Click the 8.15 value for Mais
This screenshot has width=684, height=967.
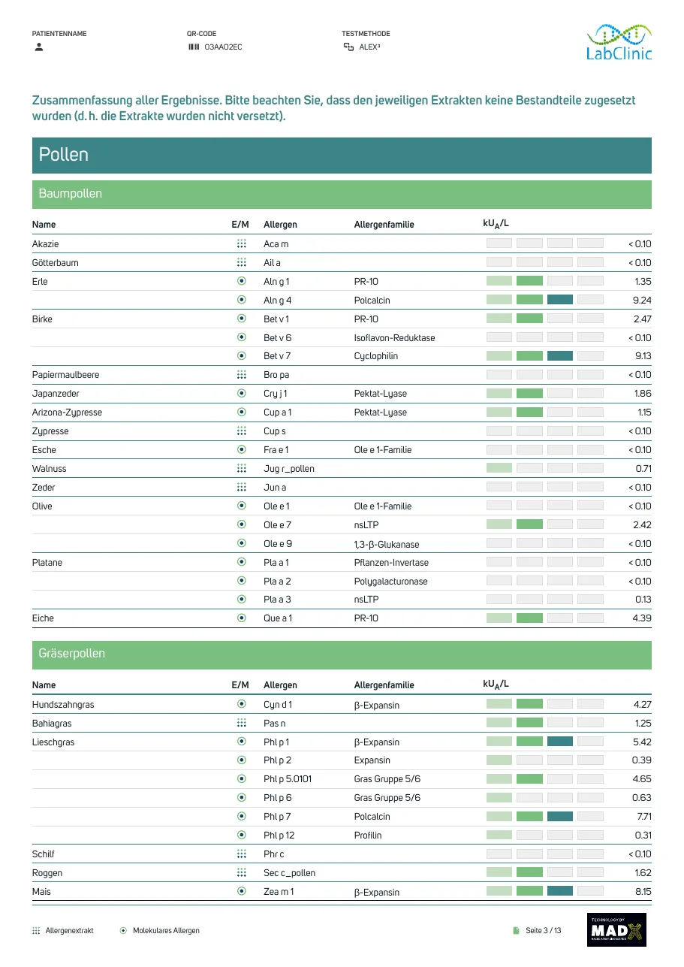[x=643, y=891]
